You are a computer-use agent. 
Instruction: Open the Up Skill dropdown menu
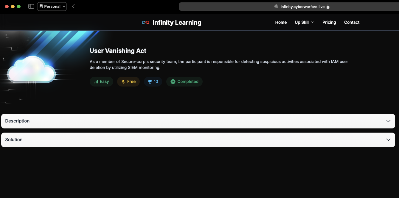tap(304, 22)
